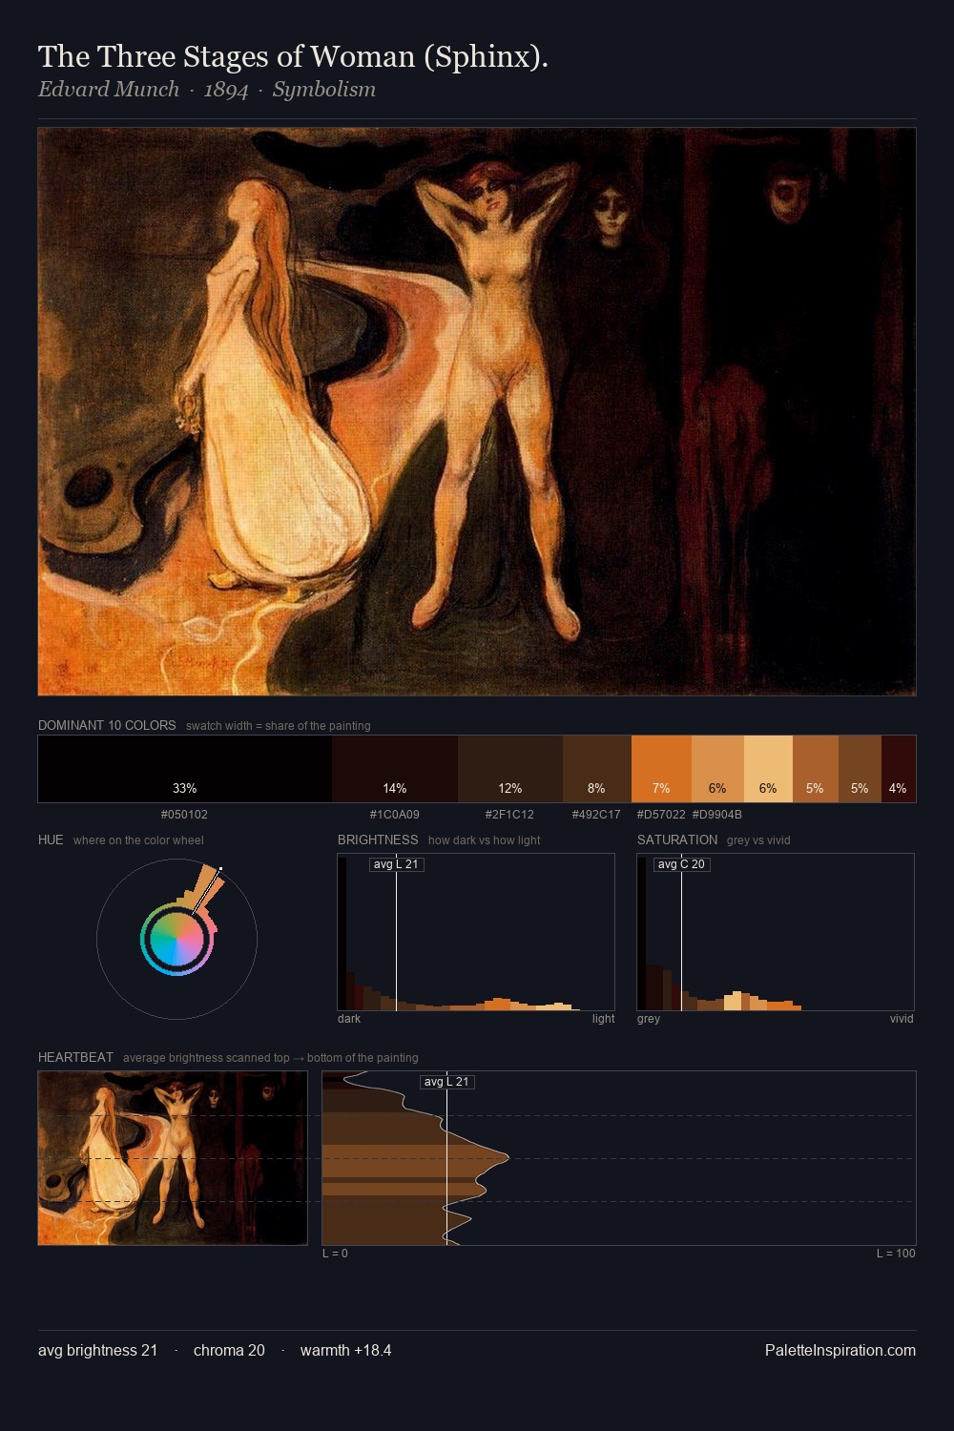Select the 12% brown swatch

point(510,769)
